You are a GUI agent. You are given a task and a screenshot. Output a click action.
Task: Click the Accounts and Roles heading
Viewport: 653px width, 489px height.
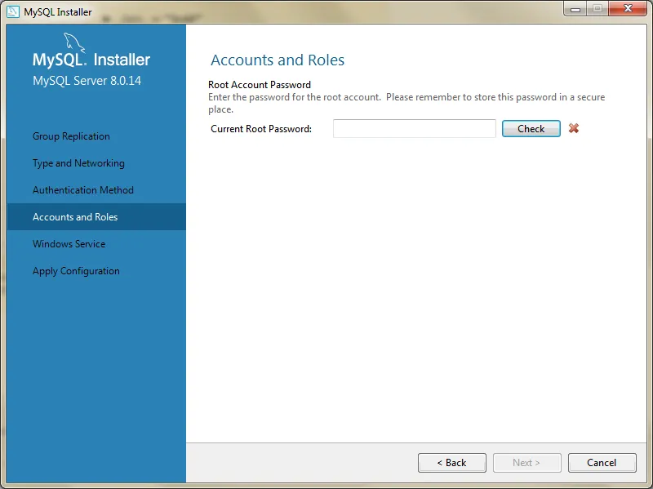[278, 60]
